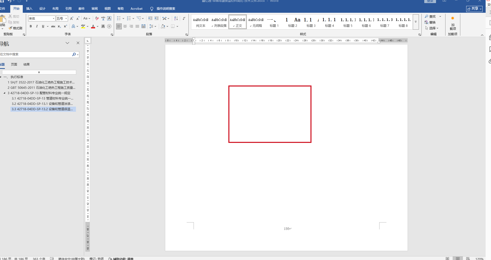Toggle italic formatting
The image size is (491, 260).
tap(37, 26)
